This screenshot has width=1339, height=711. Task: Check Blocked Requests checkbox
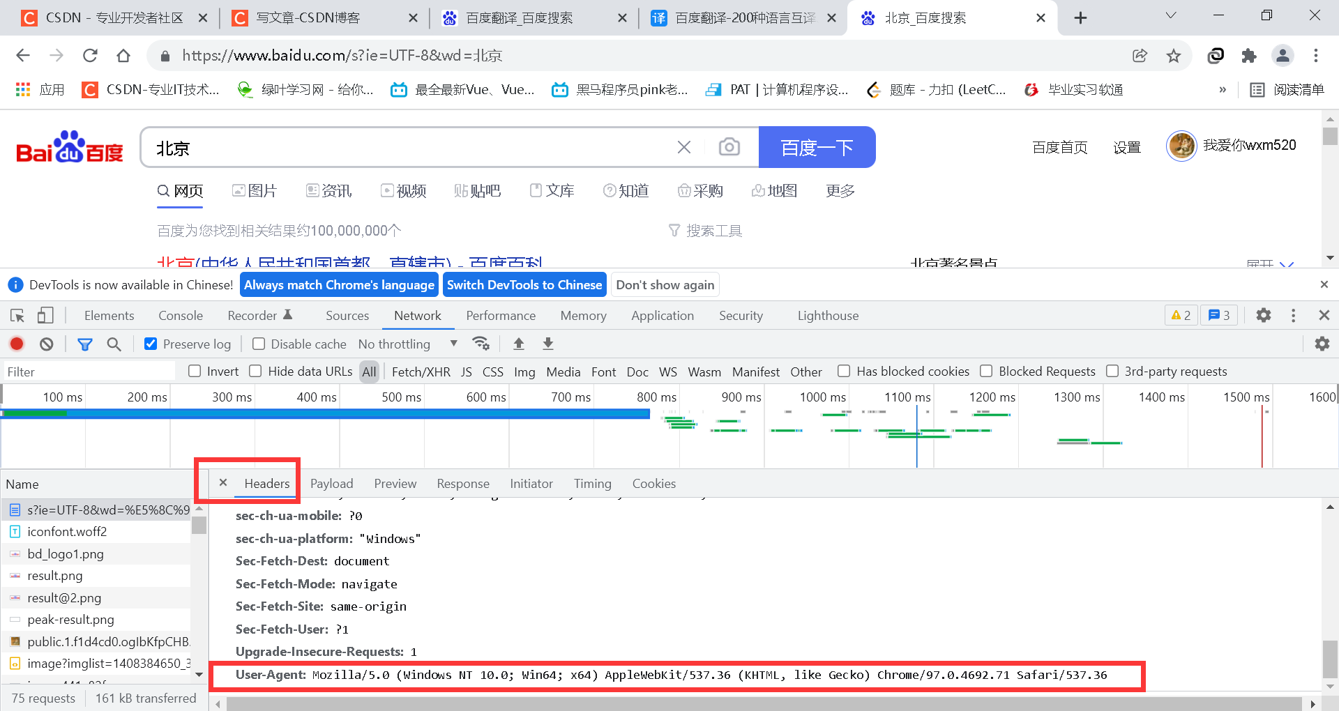(986, 371)
